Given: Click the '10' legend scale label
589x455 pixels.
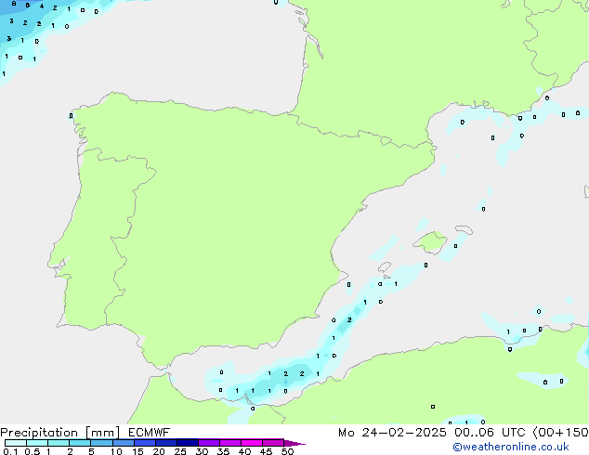Looking at the screenshot, I should click(x=116, y=451).
